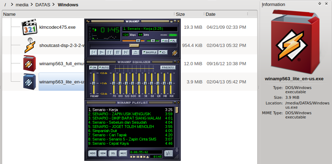Click mini stop button in playlist window

click(141, 157)
